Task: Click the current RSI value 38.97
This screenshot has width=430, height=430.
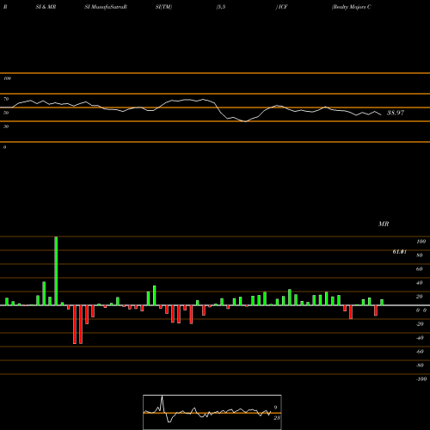Action: 396,113
